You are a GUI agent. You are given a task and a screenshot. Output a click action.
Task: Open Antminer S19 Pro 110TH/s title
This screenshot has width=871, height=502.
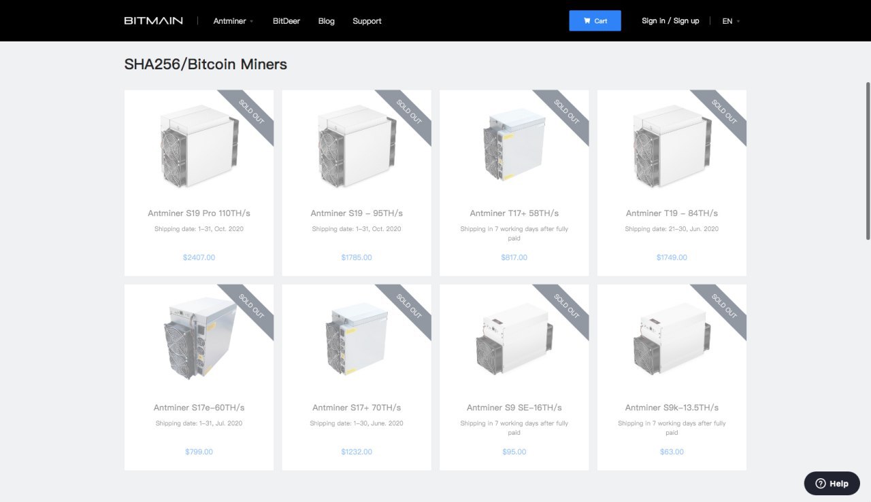point(199,213)
